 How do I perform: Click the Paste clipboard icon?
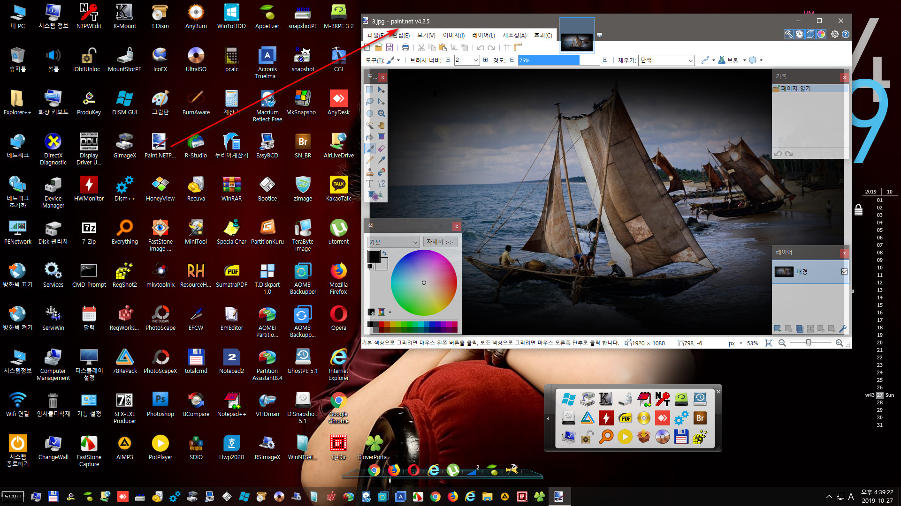pos(443,47)
